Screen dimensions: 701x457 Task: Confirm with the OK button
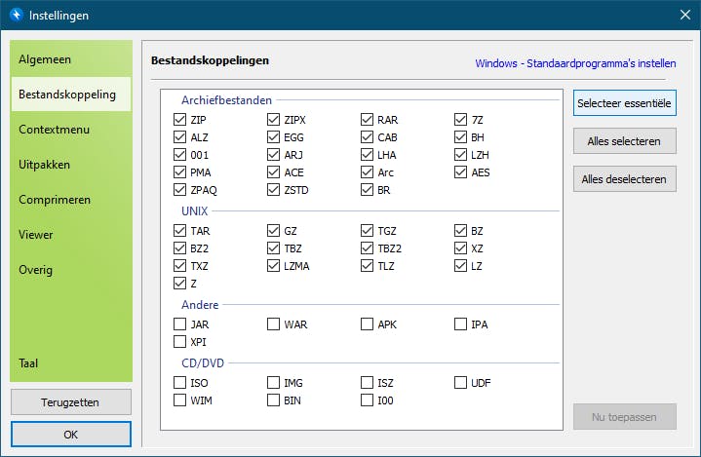click(70, 435)
